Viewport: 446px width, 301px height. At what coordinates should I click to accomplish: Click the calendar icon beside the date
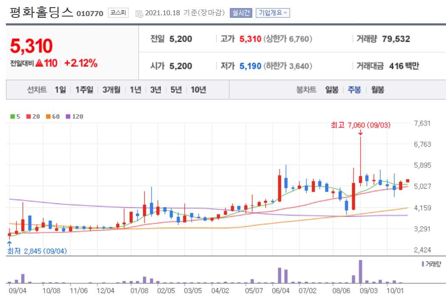coord(139,13)
